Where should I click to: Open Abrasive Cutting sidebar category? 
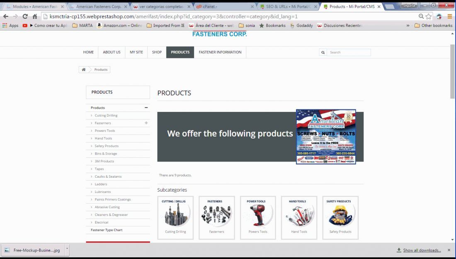(x=107, y=207)
